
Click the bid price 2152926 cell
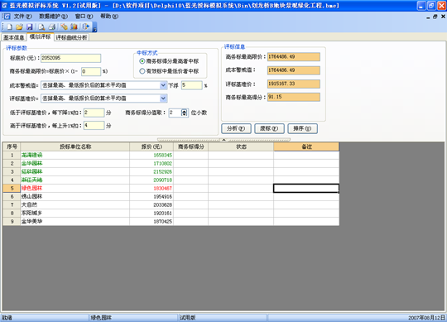coord(151,171)
